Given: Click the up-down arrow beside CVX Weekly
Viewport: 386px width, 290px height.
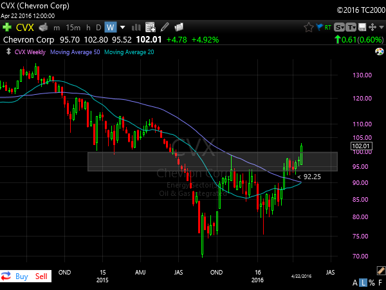Looking at the screenshot, I should [x=8, y=52].
